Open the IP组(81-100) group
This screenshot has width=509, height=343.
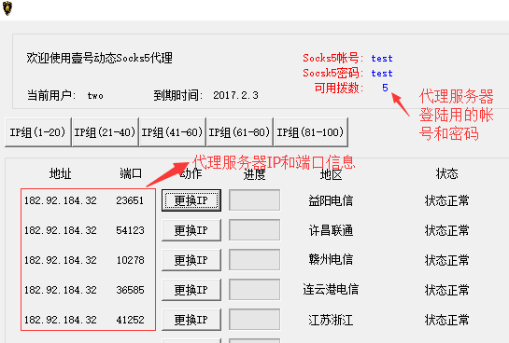[x=310, y=132]
